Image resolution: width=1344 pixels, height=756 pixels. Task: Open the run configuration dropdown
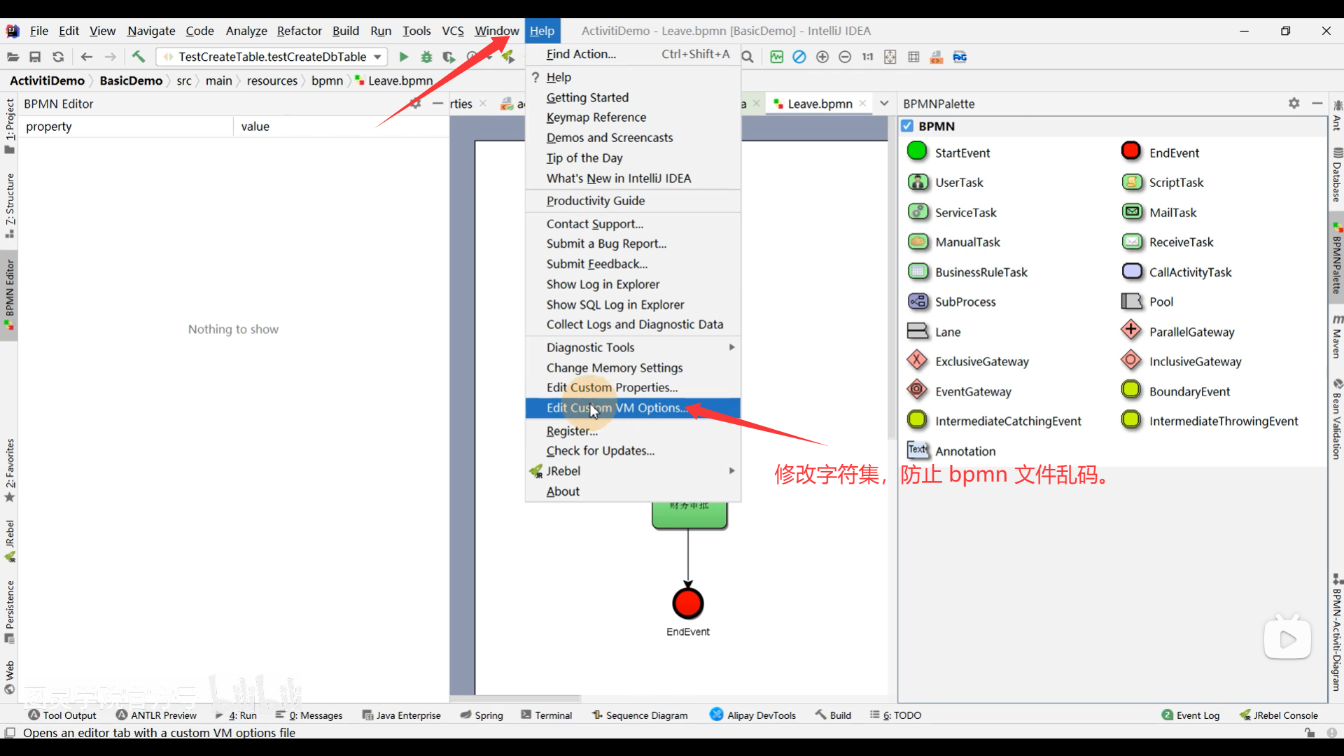378,57
